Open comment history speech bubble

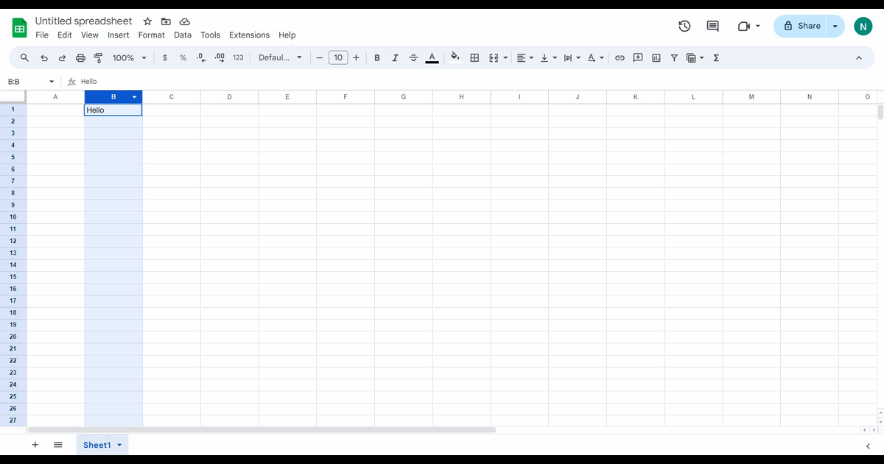point(712,26)
